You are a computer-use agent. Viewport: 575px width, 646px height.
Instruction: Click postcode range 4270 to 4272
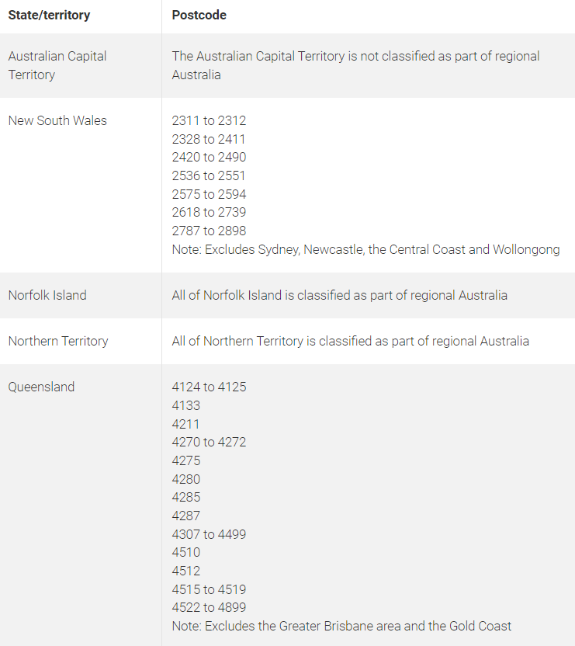click(x=209, y=442)
